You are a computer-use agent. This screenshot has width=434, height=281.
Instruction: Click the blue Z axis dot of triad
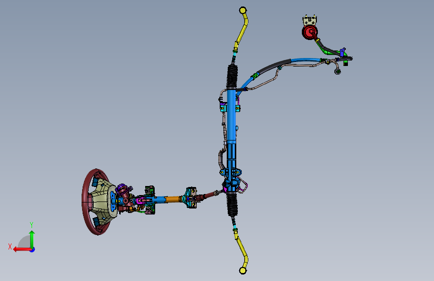click(33, 249)
